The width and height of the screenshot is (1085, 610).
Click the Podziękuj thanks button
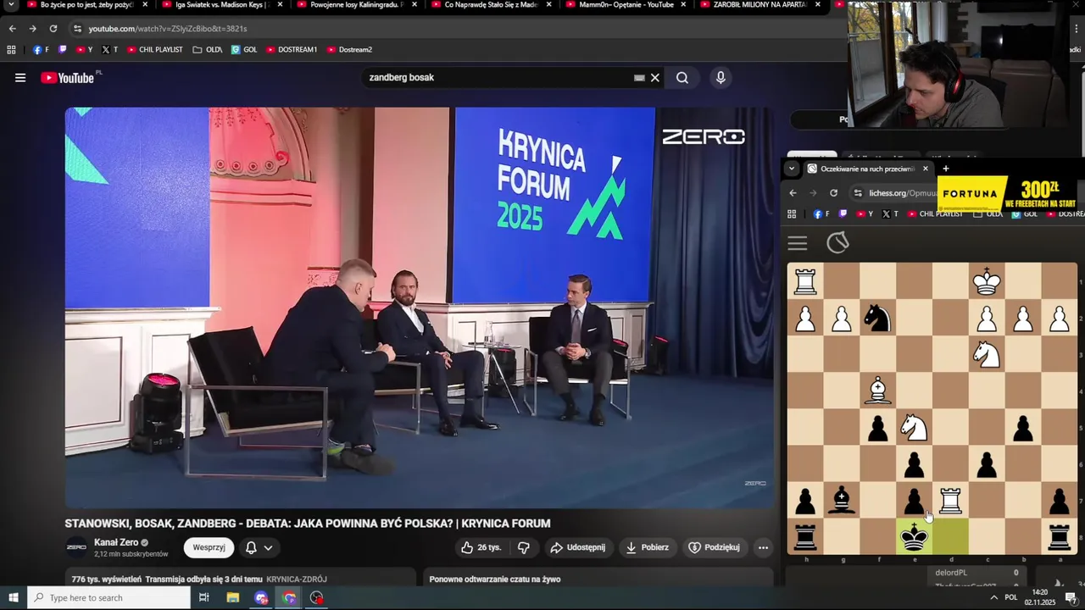click(x=714, y=547)
